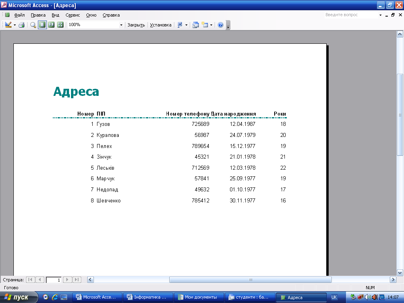The width and height of the screenshot is (404, 303).
Task: Click the 14:07 system clock
Action: click(393, 297)
